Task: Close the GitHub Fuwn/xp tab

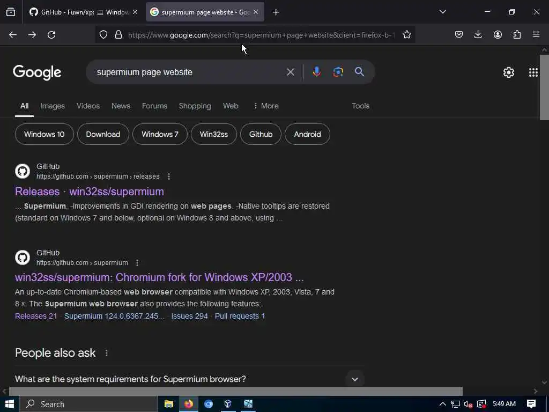Action: pos(135,12)
